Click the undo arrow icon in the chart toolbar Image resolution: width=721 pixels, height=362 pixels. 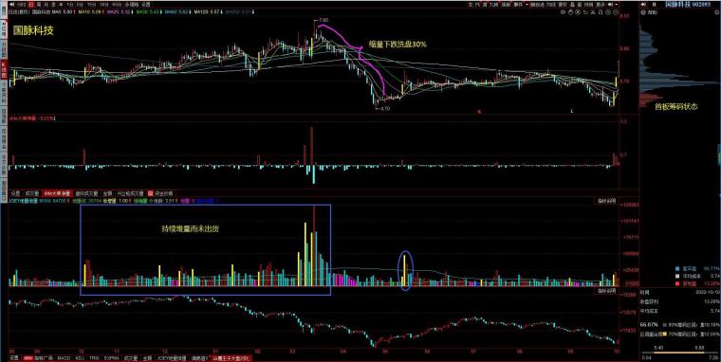click(585, 12)
